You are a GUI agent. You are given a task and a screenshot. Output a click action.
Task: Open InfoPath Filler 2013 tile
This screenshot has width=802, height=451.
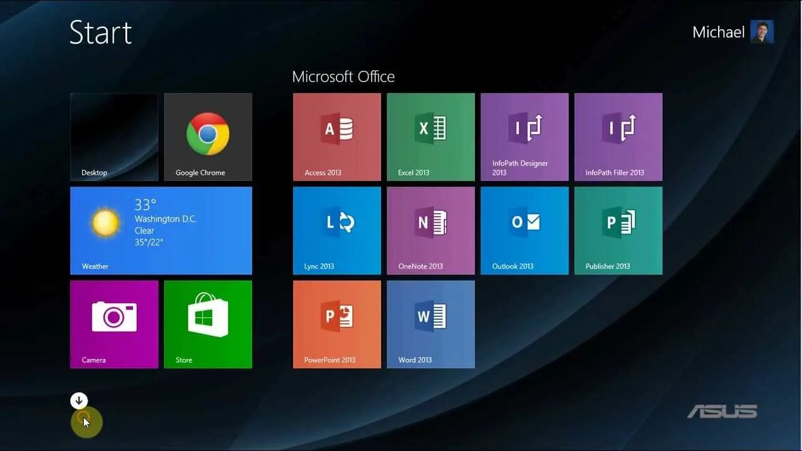pyautogui.click(x=618, y=137)
